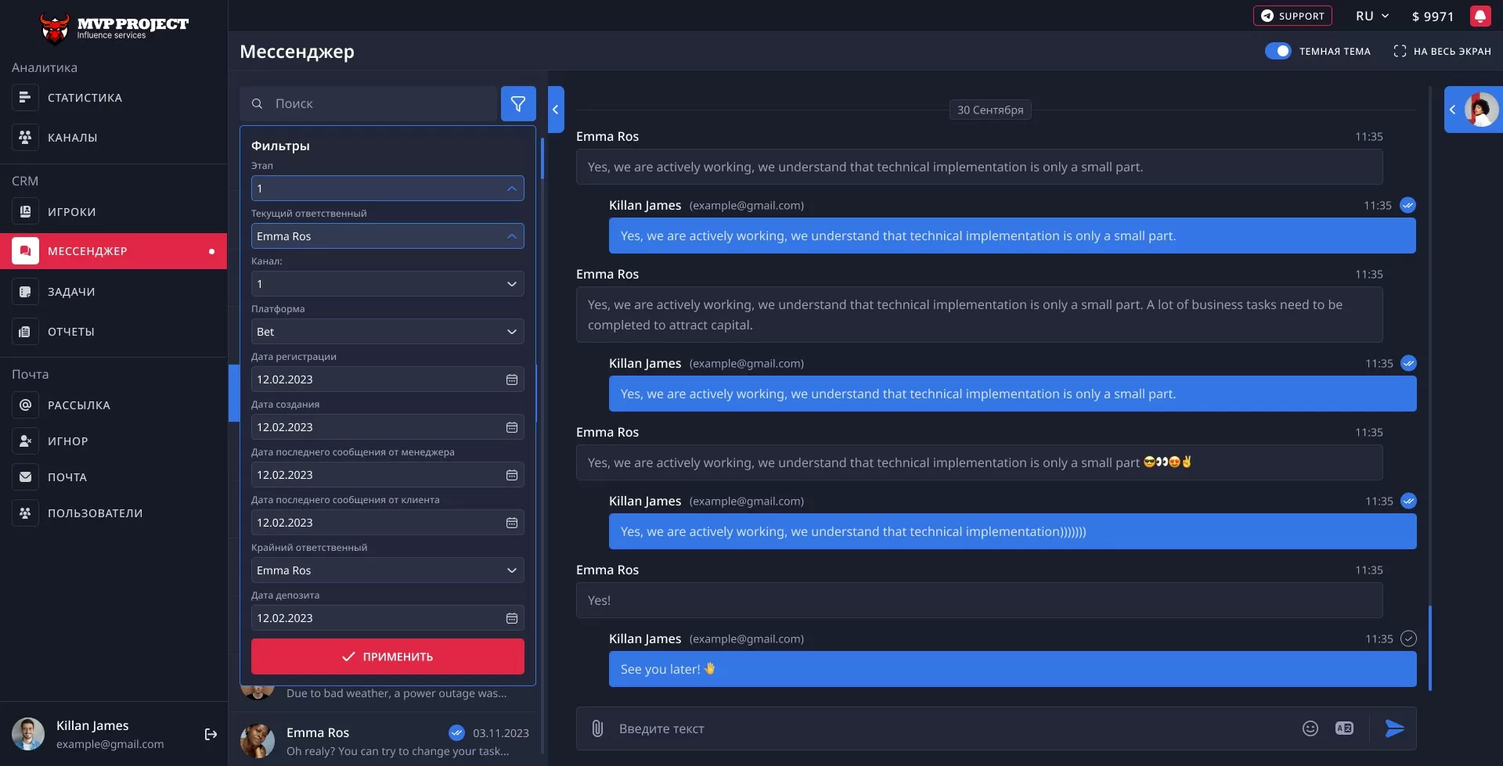Open the emoji picker in message box
1503x766 pixels.
point(1310,728)
